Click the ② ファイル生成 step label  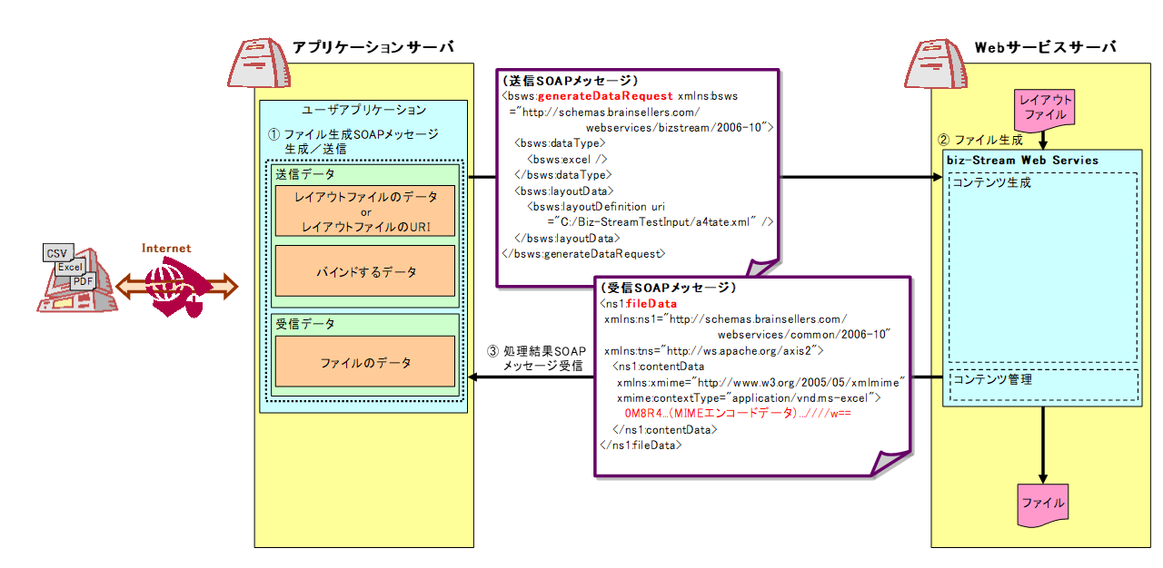(979, 141)
